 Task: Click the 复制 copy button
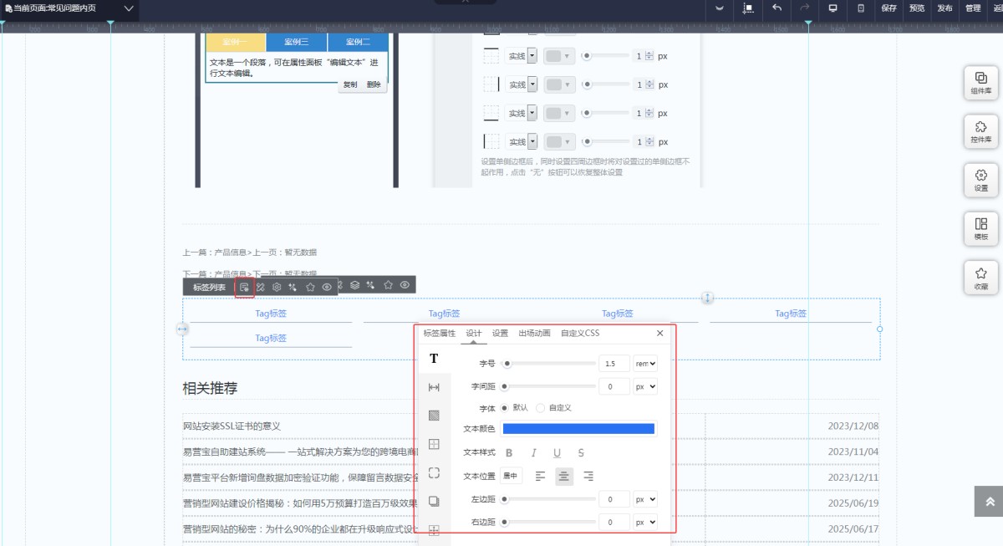point(350,84)
